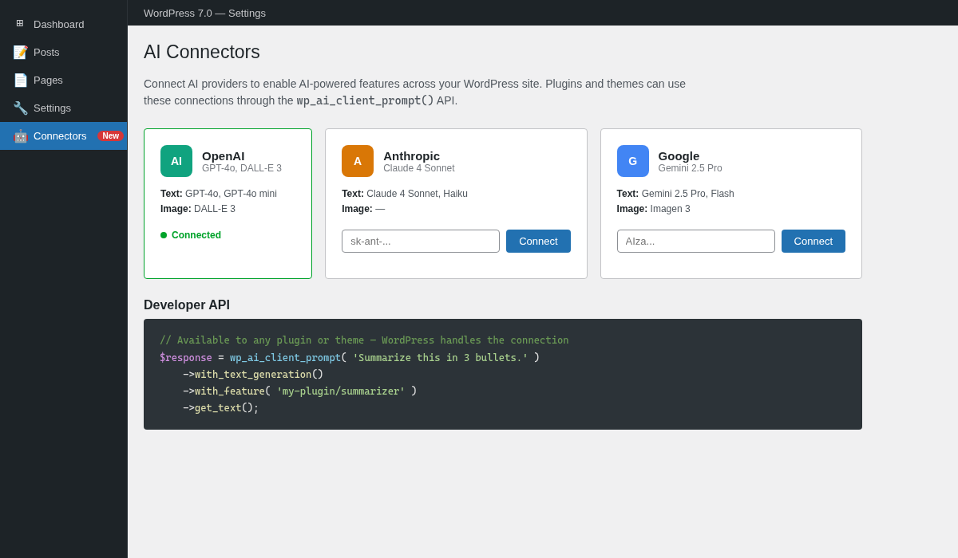958x558 pixels.
Task: Click the blue Google logo badge
Action: (x=633, y=161)
